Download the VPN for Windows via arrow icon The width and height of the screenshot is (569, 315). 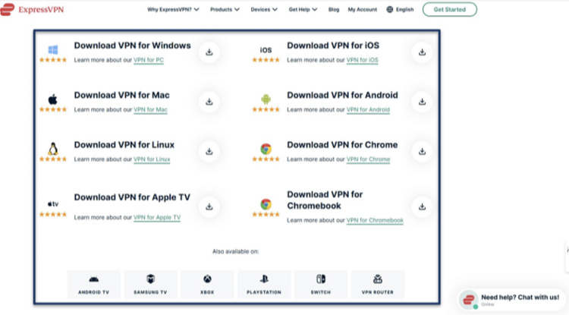click(209, 52)
